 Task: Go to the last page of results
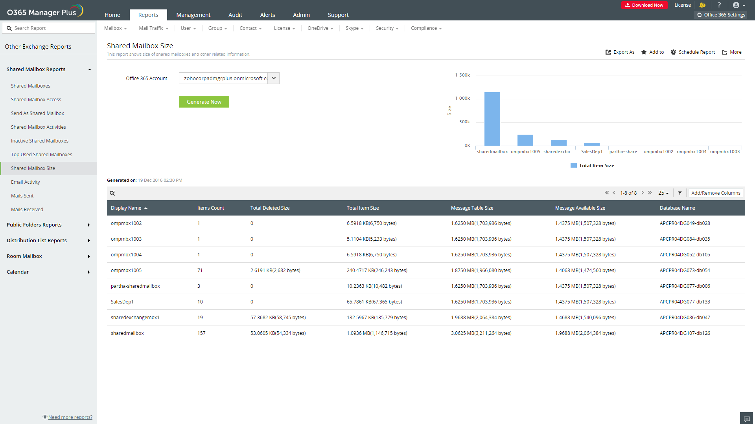click(650, 193)
